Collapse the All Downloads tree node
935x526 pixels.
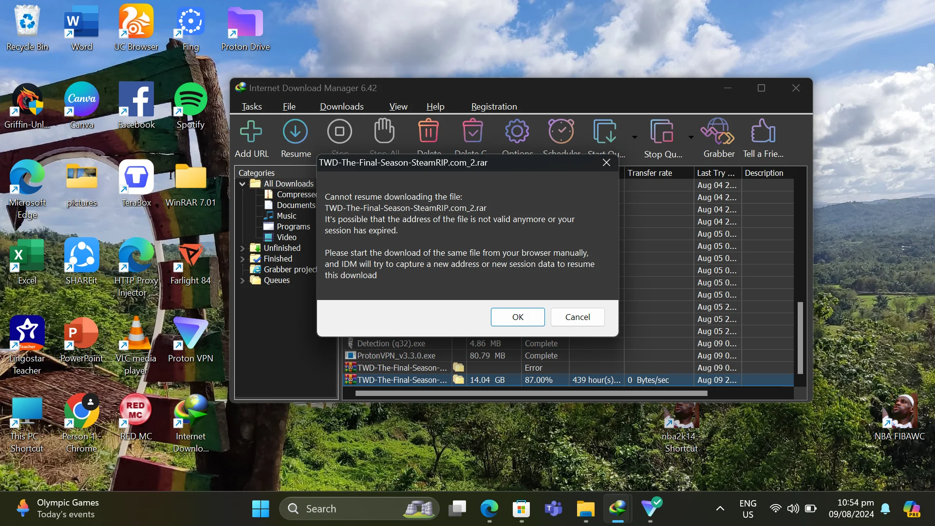click(242, 184)
